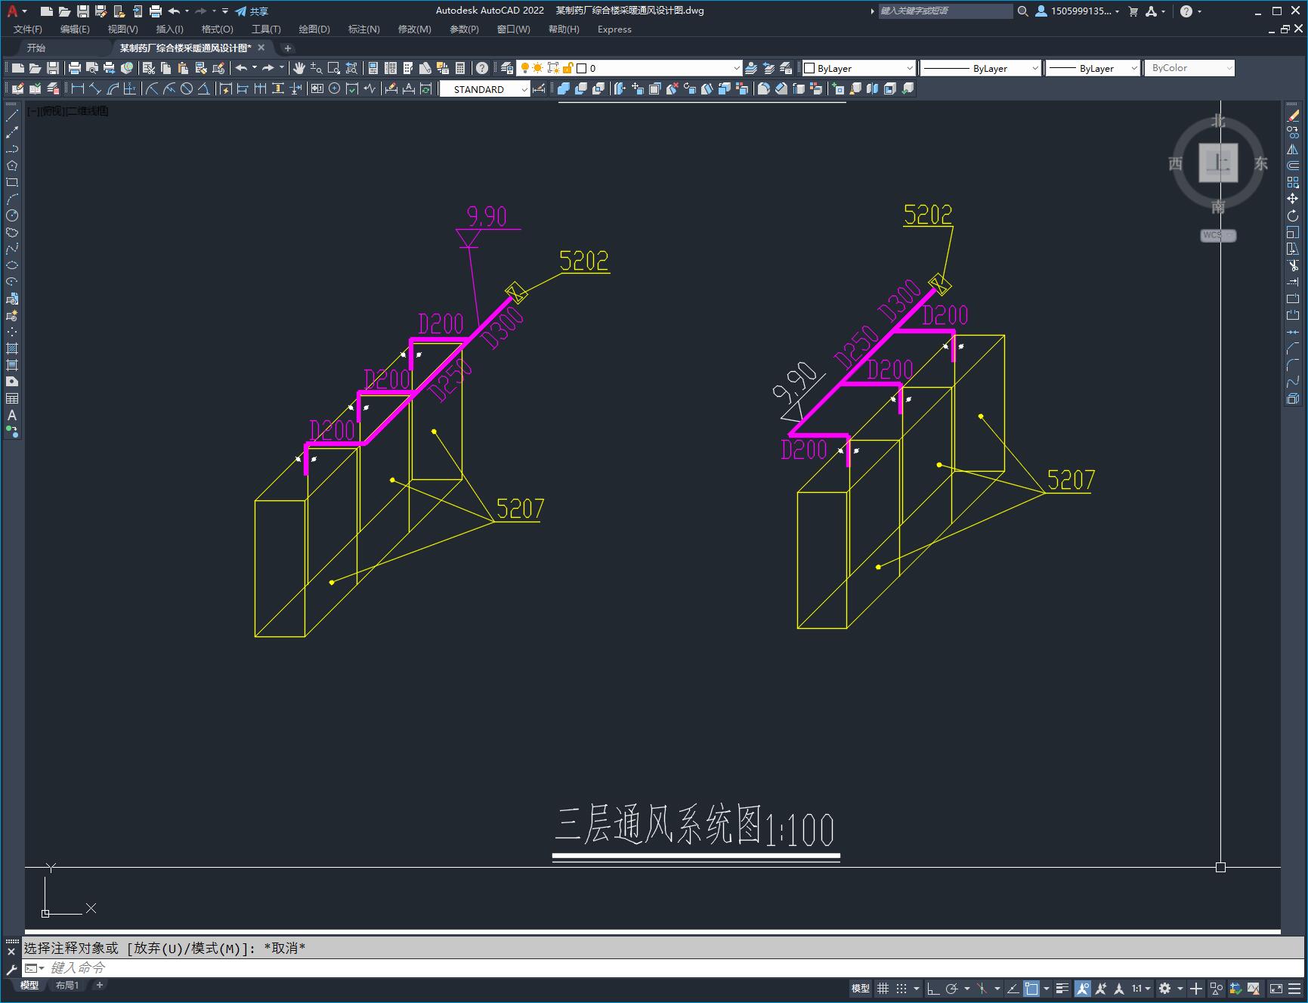1308x1003 pixels.
Task: Toggle snap mode in status bar
Action: pos(901,988)
